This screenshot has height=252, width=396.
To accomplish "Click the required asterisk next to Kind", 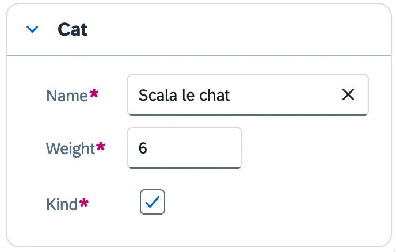I will point(84,203).
